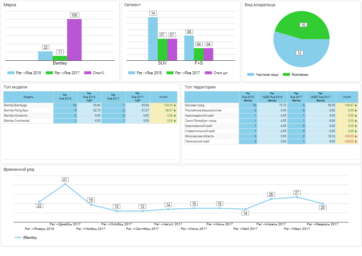Select the Москва город territory name
This screenshot has height=256, width=362.
(x=195, y=105)
